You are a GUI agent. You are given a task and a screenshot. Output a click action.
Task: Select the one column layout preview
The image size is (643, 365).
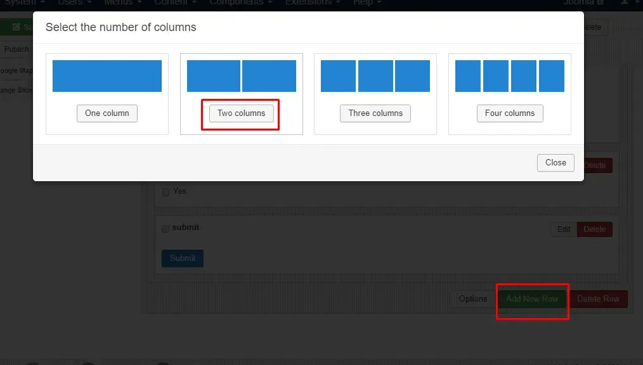107,76
